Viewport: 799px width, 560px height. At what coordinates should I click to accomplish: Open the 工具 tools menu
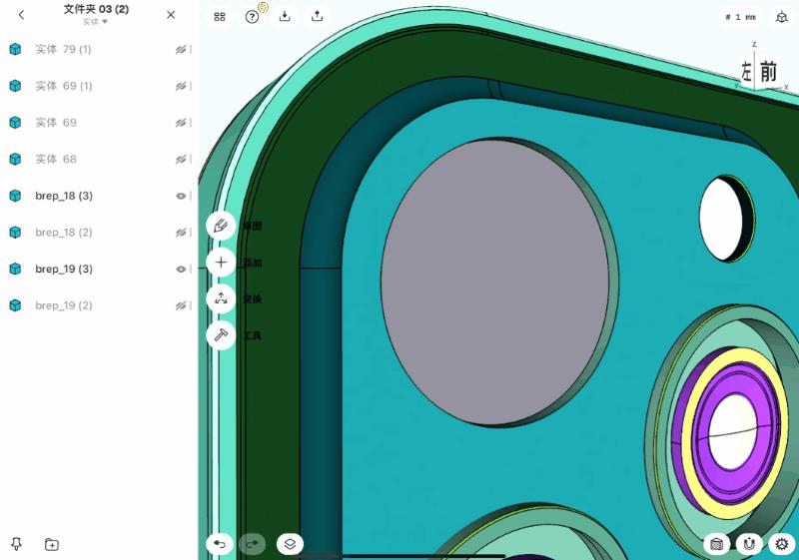coord(221,335)
